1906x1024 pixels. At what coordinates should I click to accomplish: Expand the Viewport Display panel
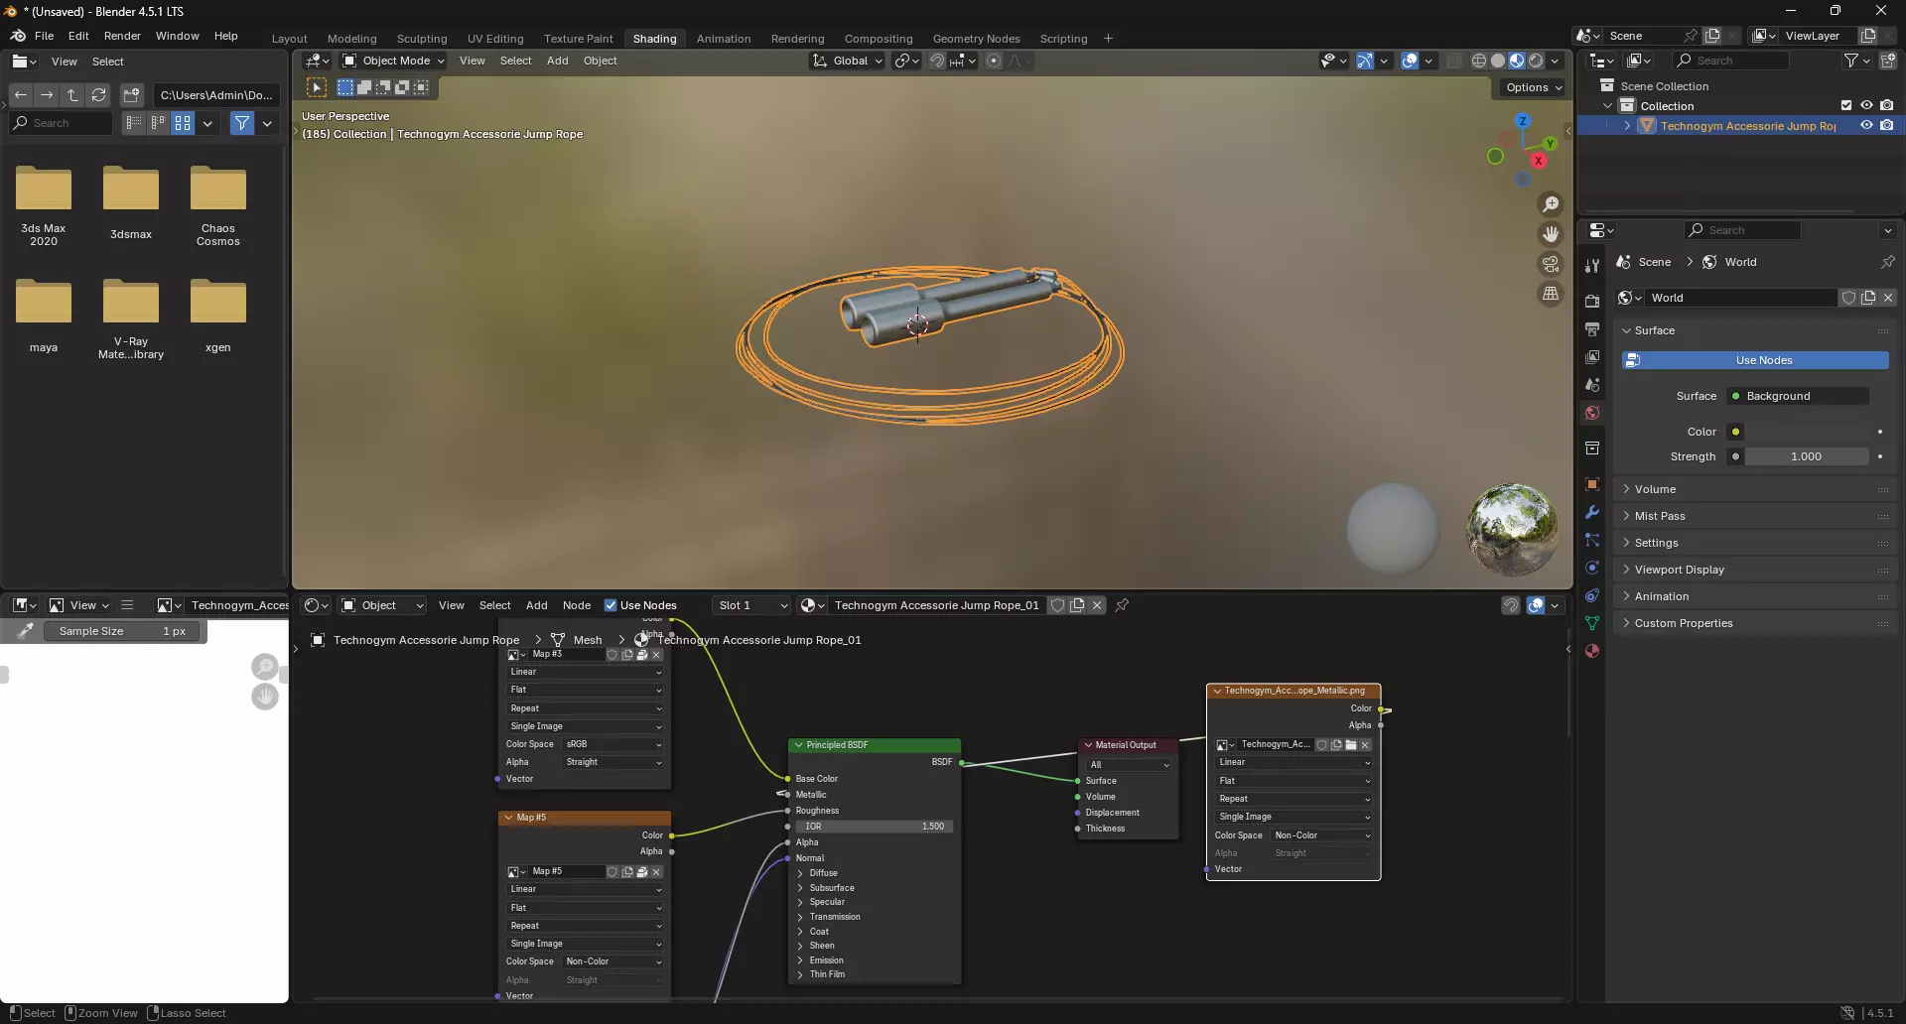click(x=1756, y=570)
